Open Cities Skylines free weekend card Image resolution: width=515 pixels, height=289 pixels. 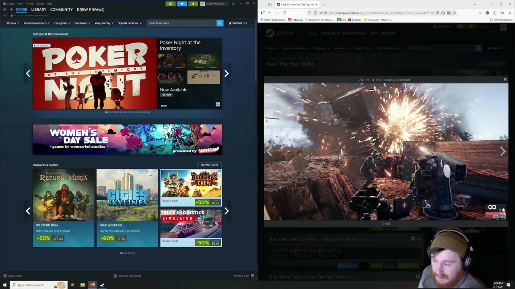coord(127,208)
